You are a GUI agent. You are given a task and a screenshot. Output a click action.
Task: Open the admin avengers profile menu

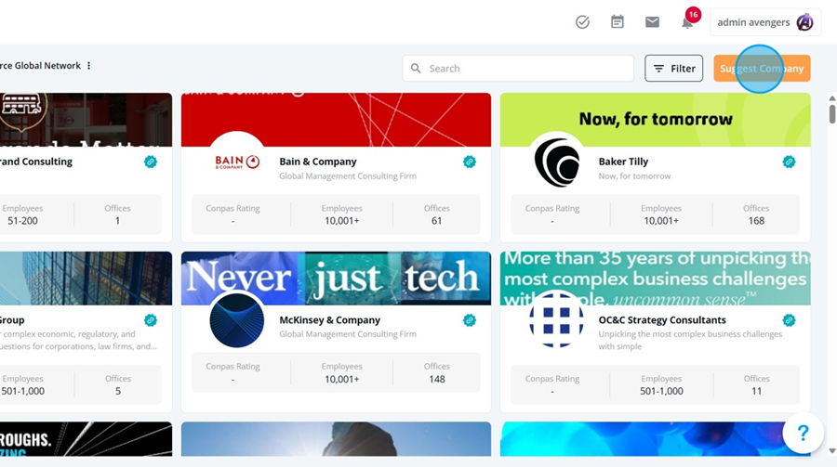[x=765, y=22]
